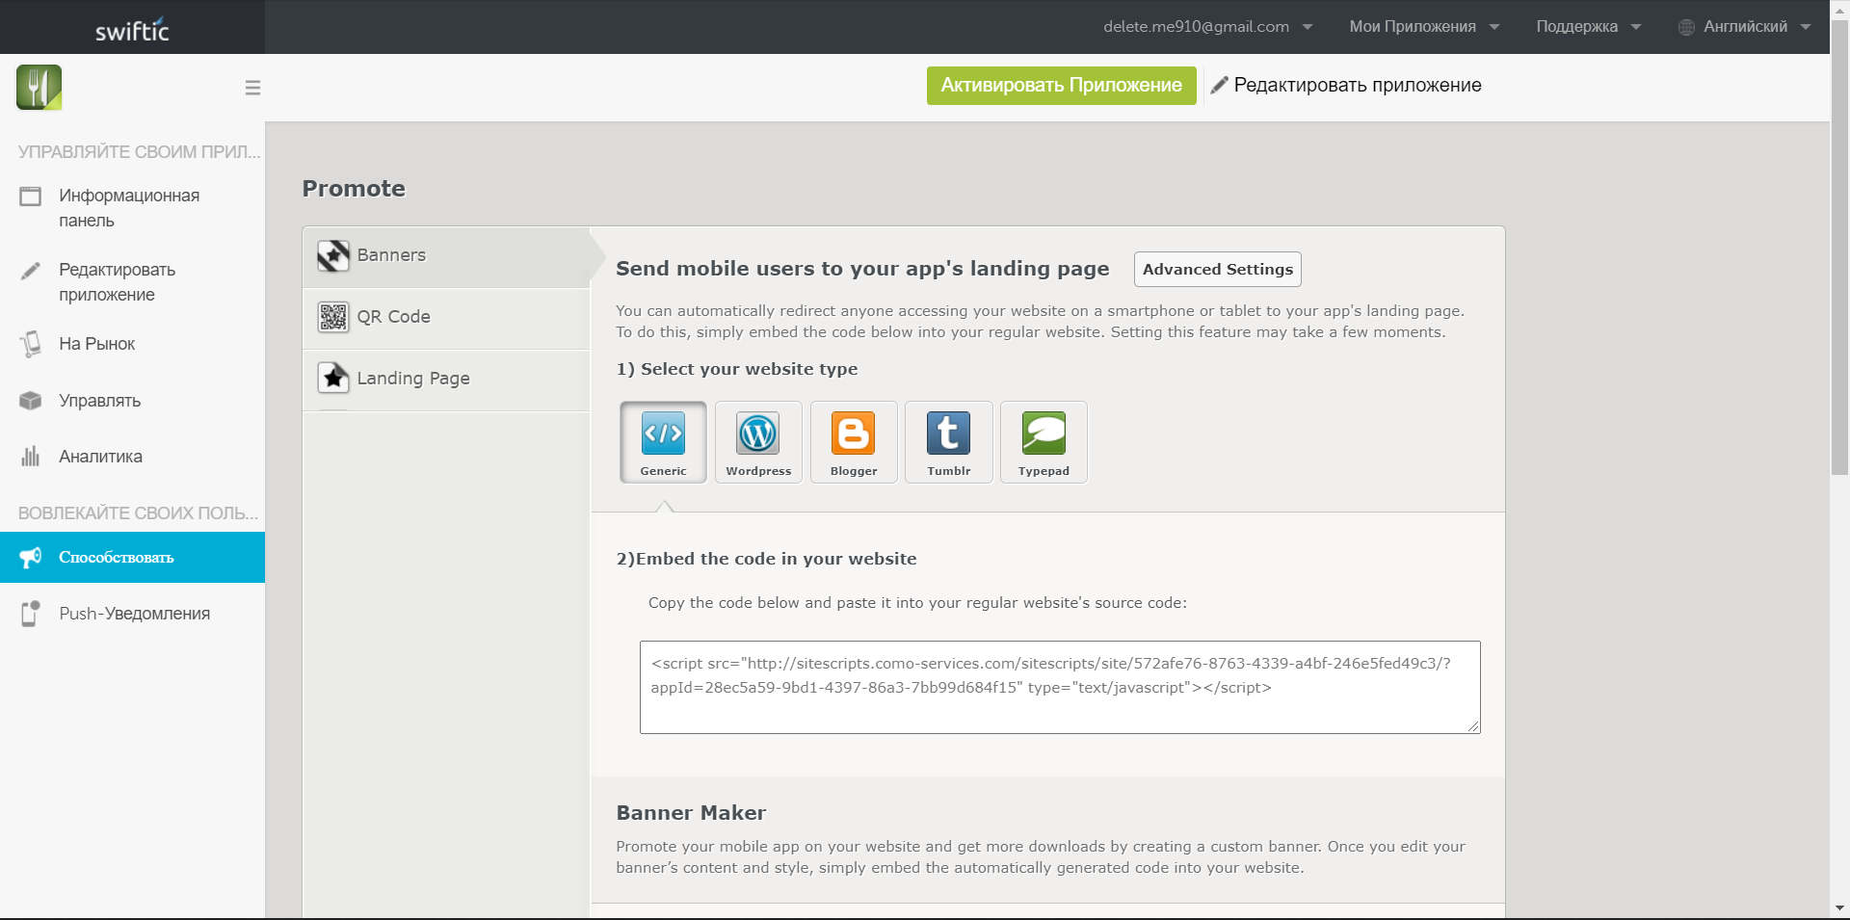Click "1) Select your website type" text

(737, 369)
